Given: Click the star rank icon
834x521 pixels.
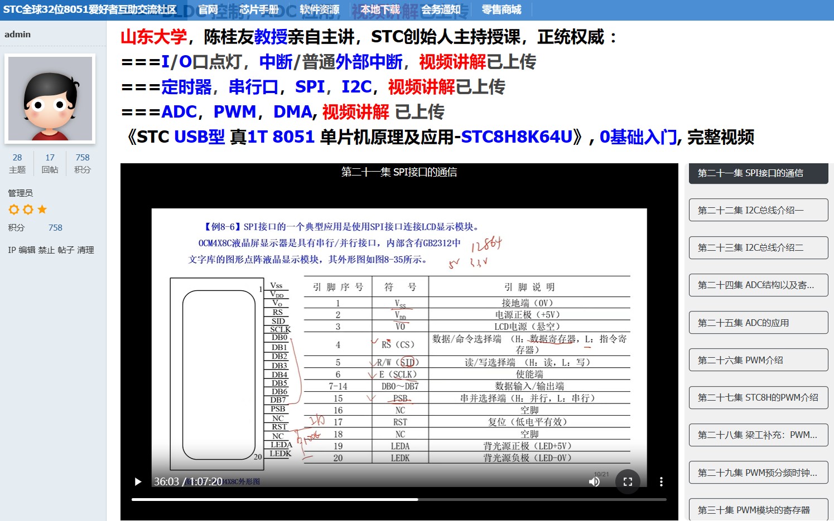Looking at the screenshot, I should (x=42, y=210).
